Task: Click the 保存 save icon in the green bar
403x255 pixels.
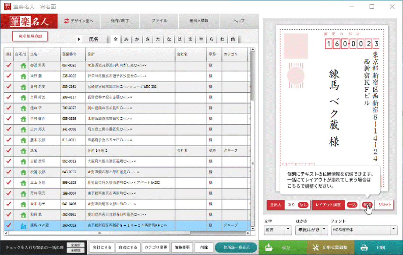Action: click(269, 248)
